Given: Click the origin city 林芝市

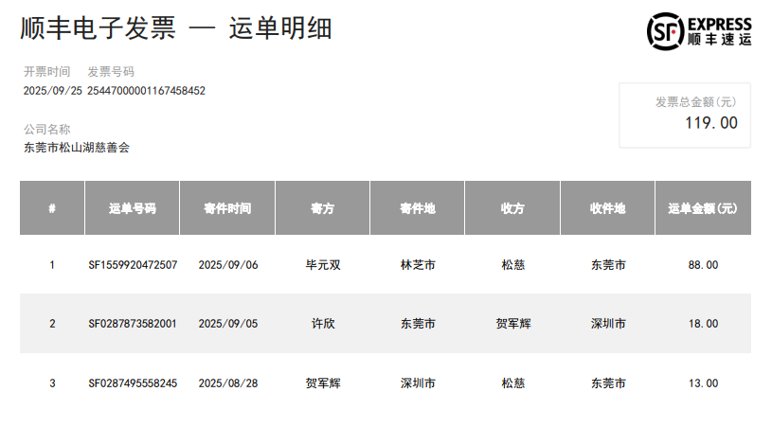Looking at the screenshot, I should 418,265.
